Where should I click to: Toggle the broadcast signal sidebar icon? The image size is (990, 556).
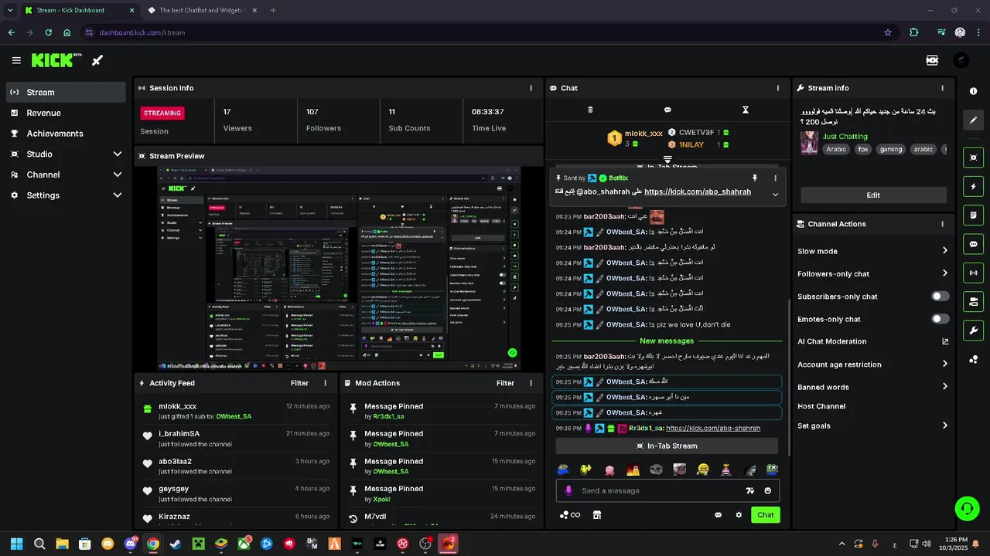(973, 273)
